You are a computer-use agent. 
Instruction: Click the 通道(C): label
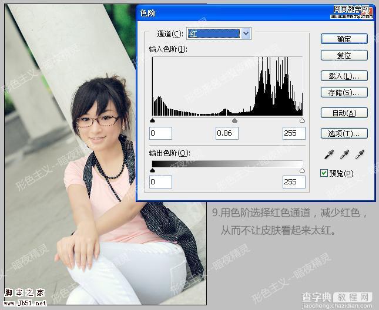click(170, 34)
